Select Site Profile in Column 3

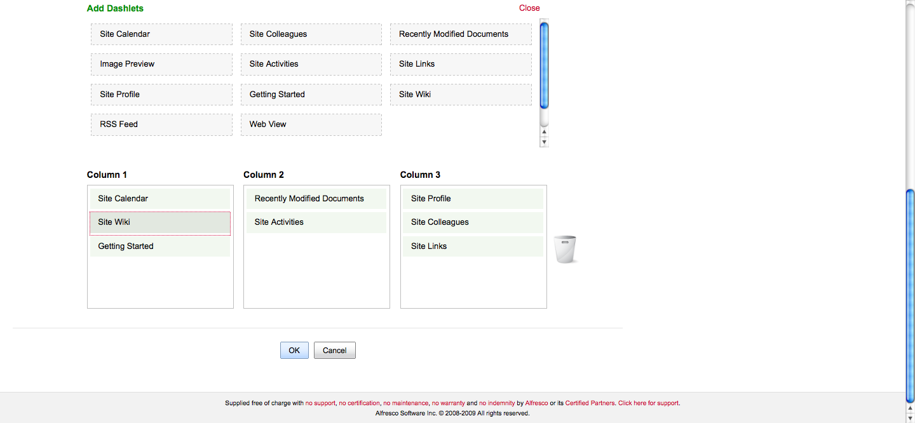pyautogui.click(x=473, y=199)
